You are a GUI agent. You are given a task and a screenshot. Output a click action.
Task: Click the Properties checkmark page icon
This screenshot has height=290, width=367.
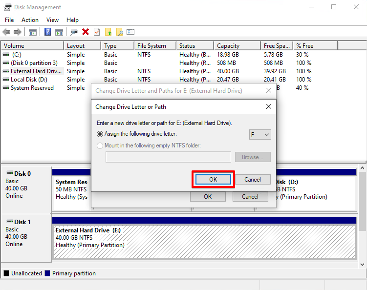(97, 32)
